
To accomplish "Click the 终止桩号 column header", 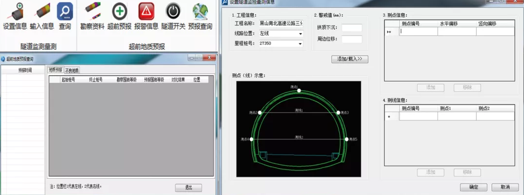I will click(96, 80).
